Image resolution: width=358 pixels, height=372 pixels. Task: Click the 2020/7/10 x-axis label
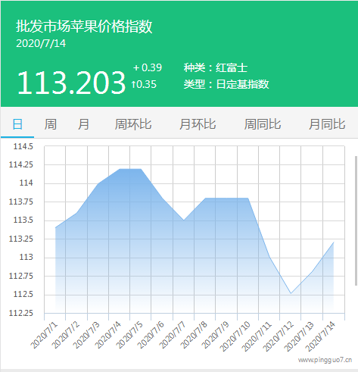[235, 336]
